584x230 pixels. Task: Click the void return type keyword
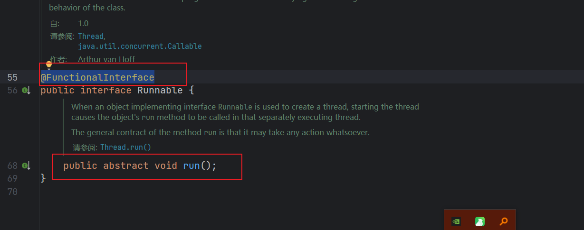166,166
